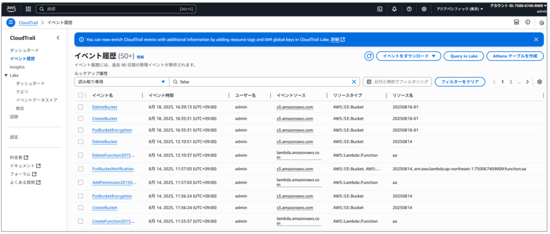Open the settings gear in top bar
Viewport: 550px width, 234px height.
pyautogui.click(x=424, y=9)
